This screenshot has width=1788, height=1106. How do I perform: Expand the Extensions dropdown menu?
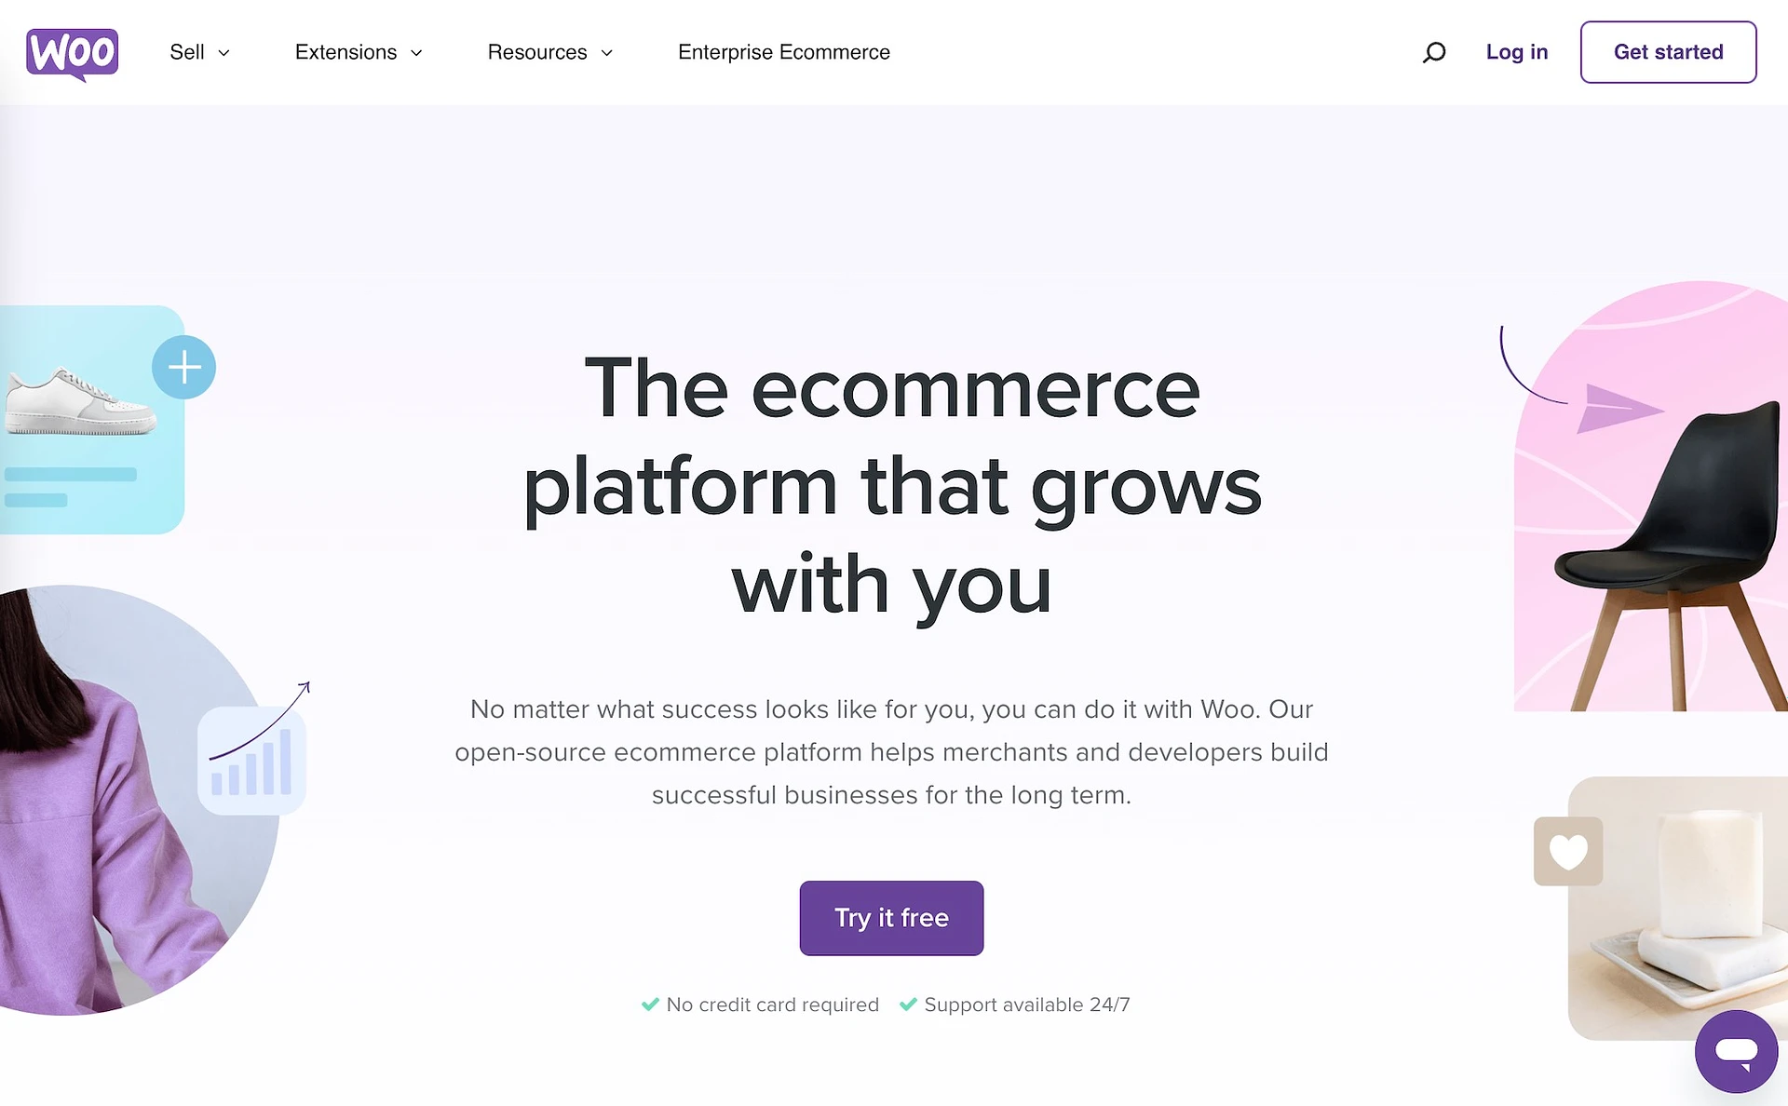pyautogui.click(x=358, y=52)
